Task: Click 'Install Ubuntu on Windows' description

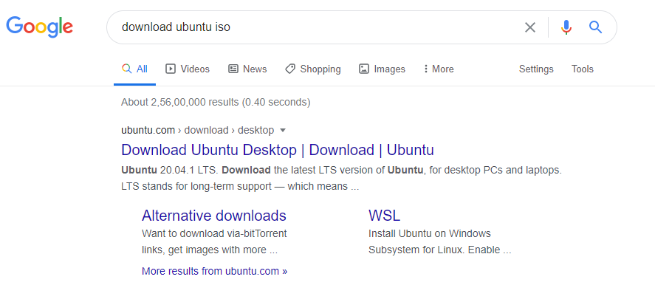Action: 430,233
